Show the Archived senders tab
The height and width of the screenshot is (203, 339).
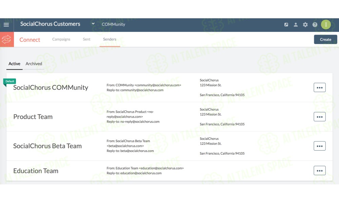[34, 64]
